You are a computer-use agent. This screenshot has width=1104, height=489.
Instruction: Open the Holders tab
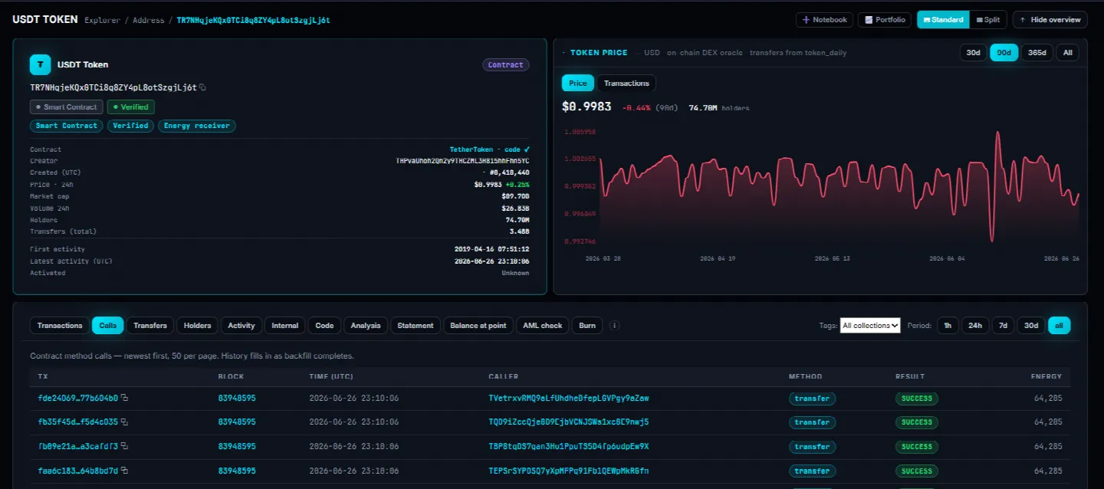[197, 326]
